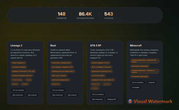Open the Lineage 2 card title

click(16, 45)
